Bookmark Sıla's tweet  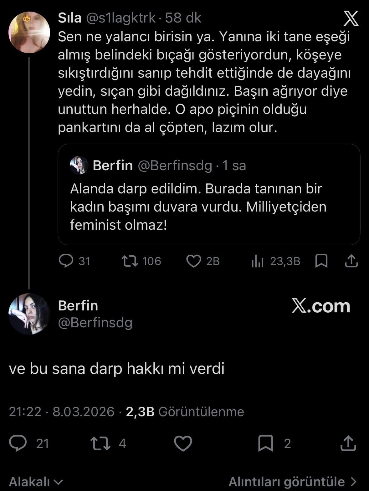click(321, 261)
